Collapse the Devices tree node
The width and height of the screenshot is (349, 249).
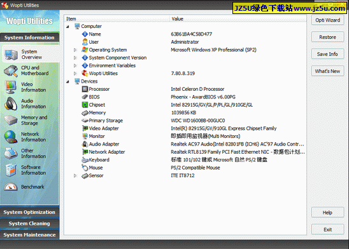click(68, 81)
